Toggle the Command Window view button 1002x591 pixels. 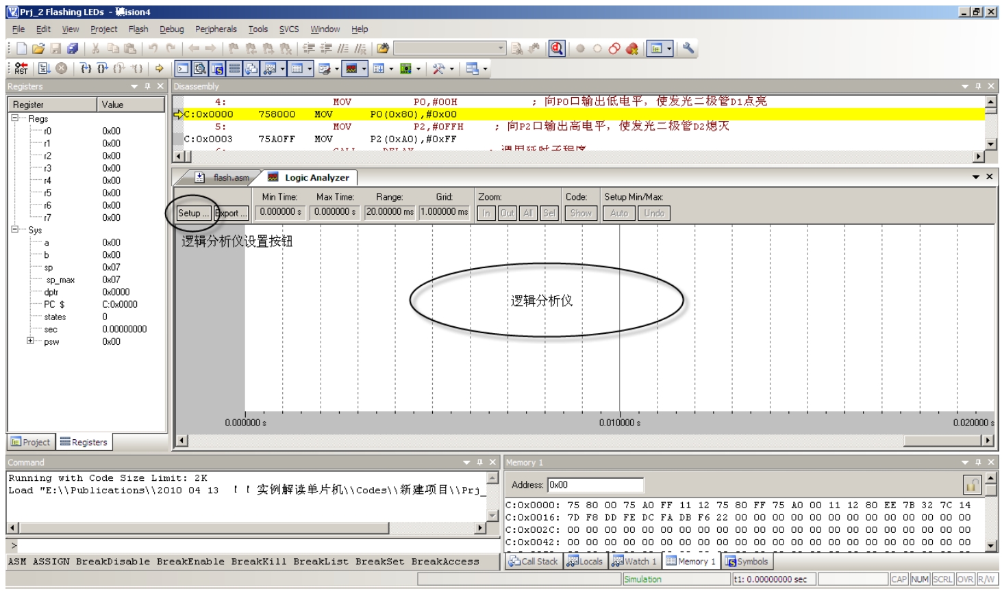pyautogui.click(x=183, y=68)
